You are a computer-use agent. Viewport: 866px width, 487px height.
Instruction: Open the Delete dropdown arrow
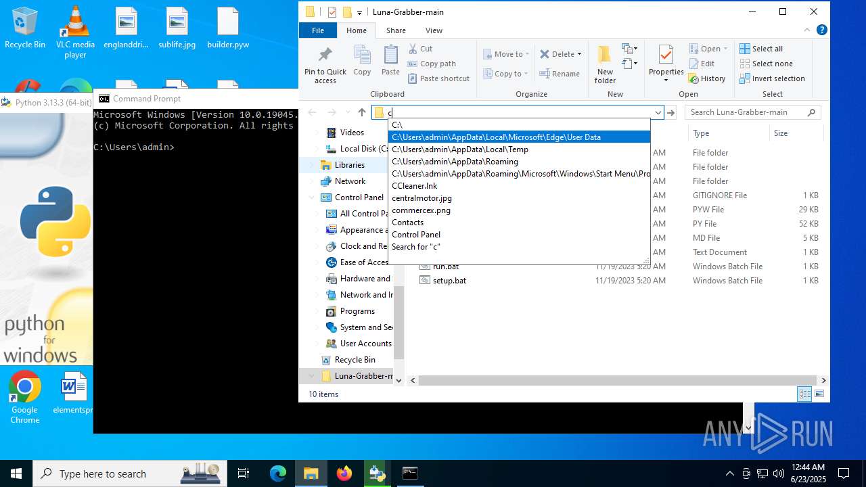[579, 54]
